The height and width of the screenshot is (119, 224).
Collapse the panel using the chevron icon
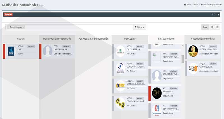pyautogui.click(x=215, y=14)
